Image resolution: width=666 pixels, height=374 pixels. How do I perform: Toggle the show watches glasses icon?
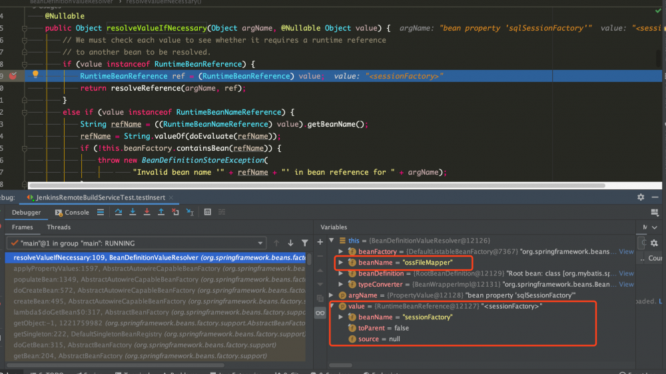320,313
